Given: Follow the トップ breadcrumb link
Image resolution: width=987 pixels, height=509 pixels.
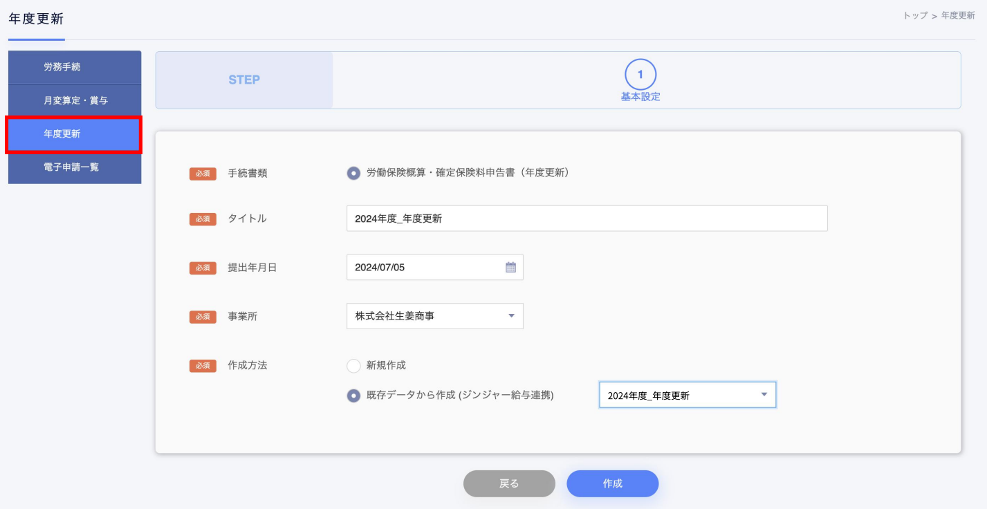Looking at the screenshot, I should [x=915, y=15].
